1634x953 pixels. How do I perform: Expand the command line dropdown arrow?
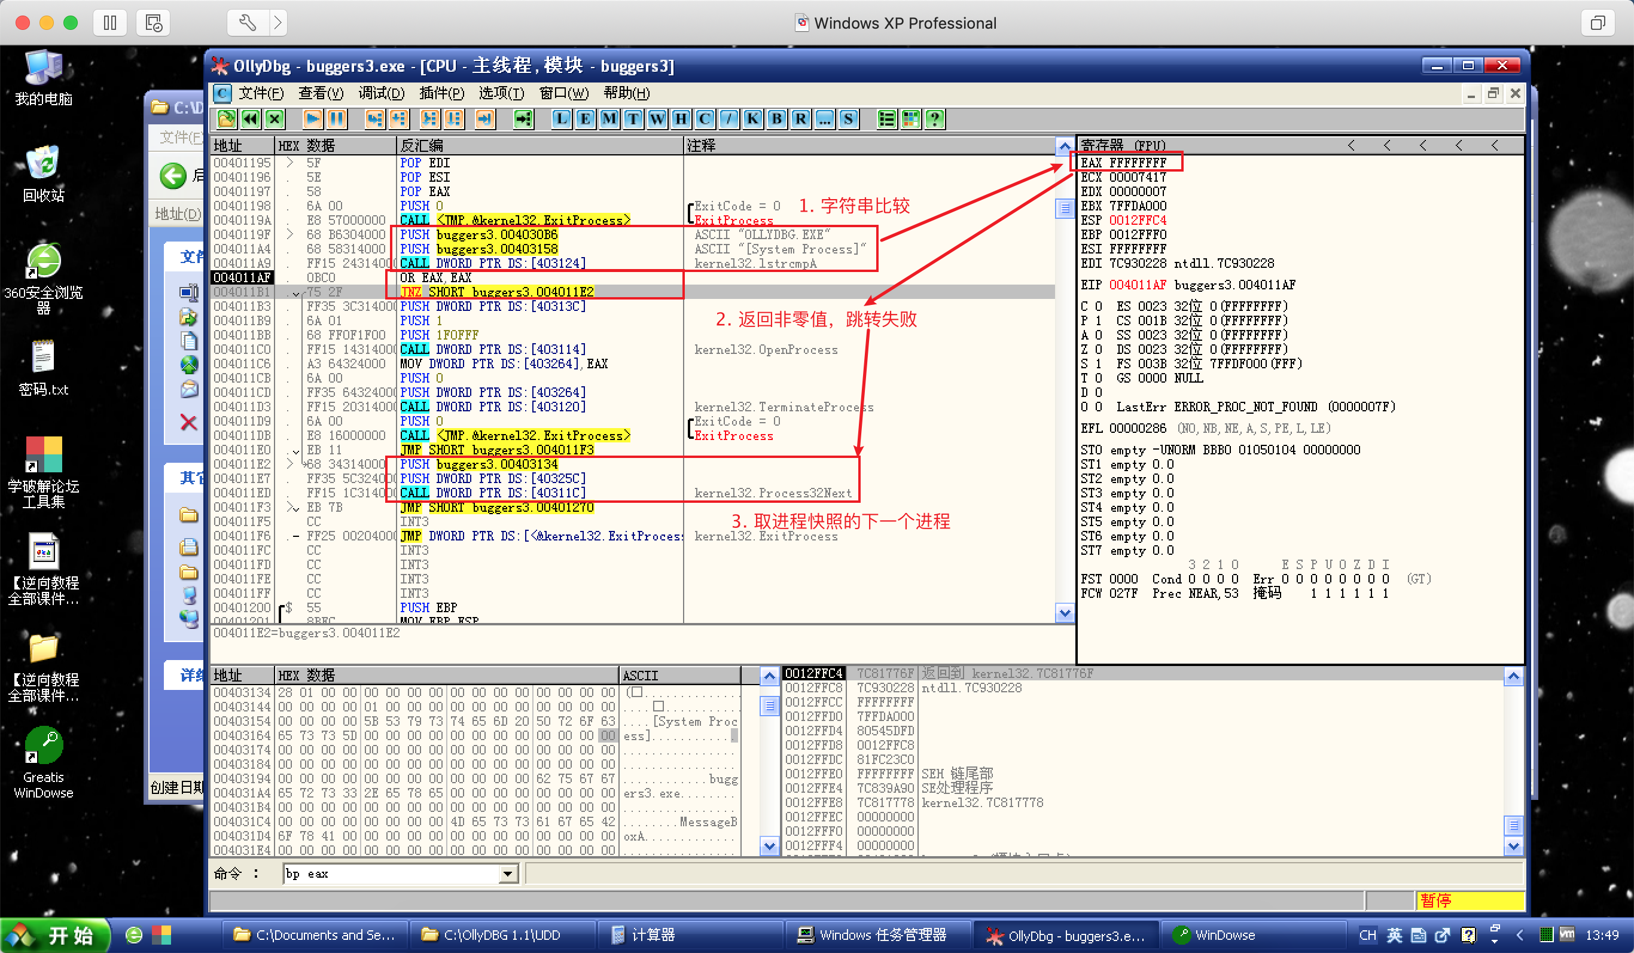(508, 874)
